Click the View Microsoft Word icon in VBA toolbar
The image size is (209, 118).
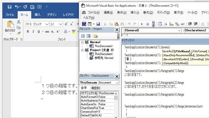pos(84,24)
